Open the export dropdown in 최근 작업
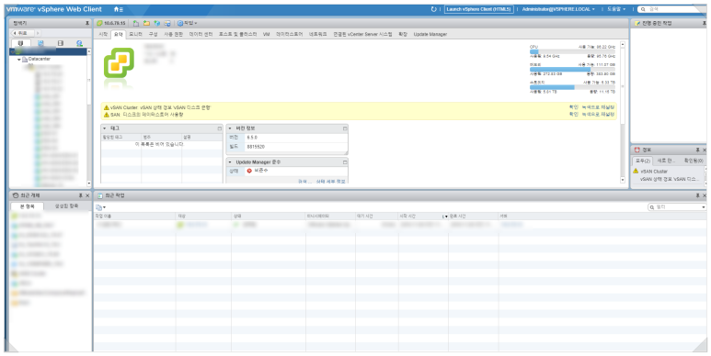 [x=100, y=207]
